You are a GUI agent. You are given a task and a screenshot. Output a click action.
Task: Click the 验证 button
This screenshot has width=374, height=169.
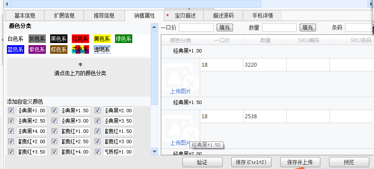[202, 163]
